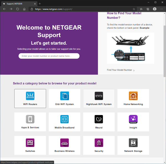Open a new browser tab

tap(40, 4)
